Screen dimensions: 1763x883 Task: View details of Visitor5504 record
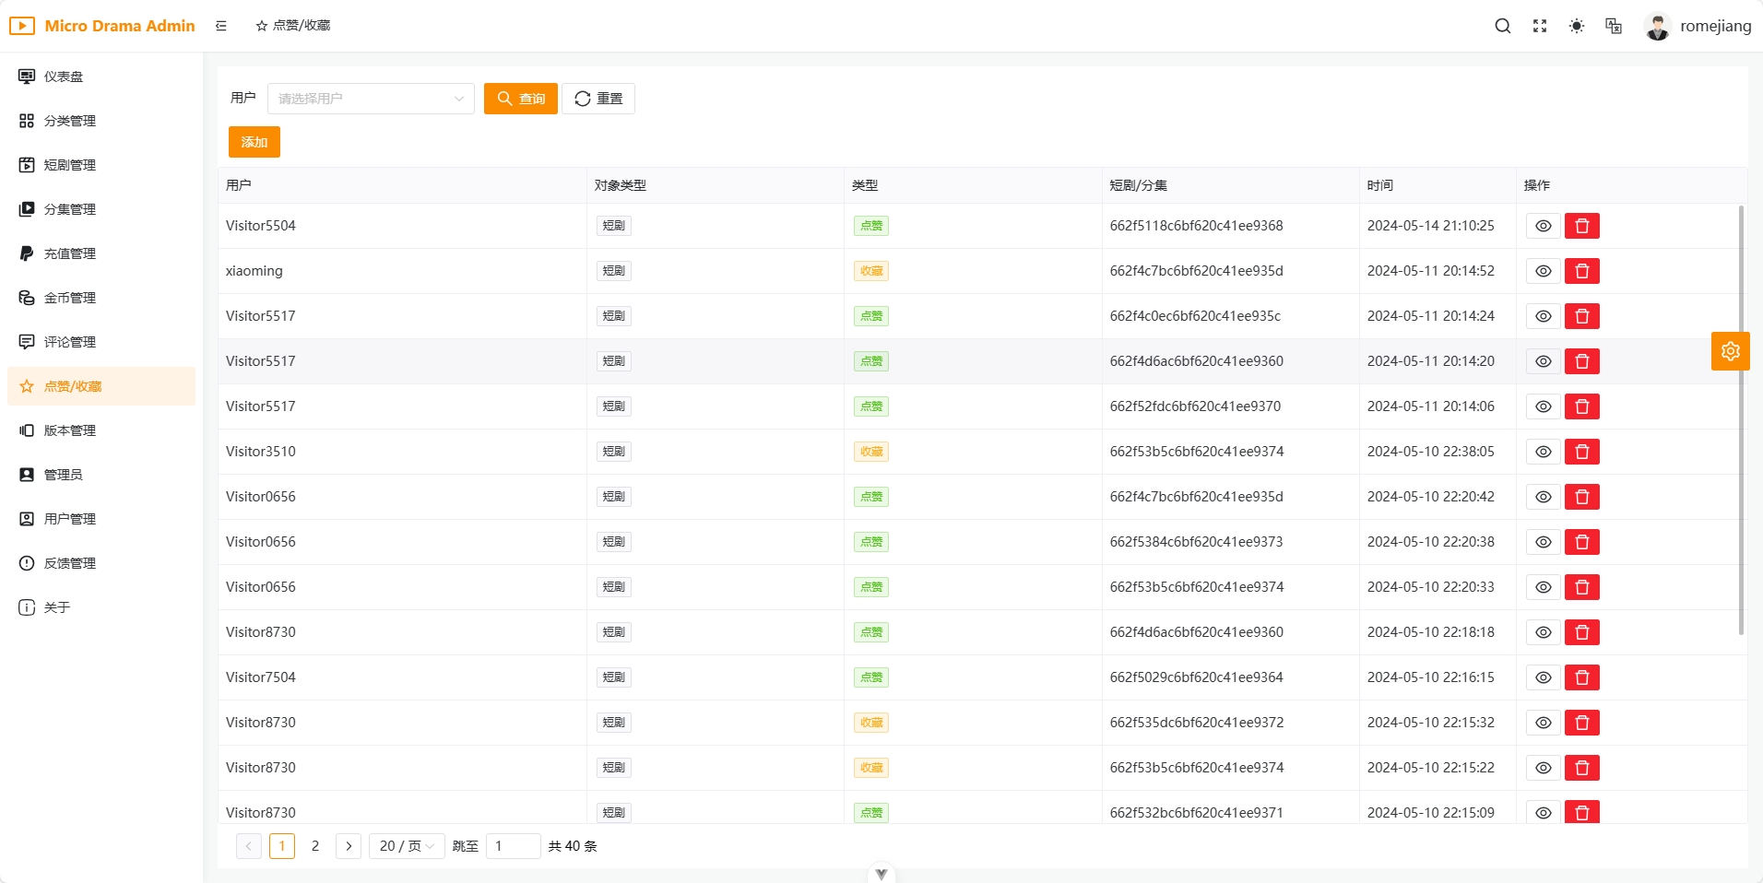1543,226
